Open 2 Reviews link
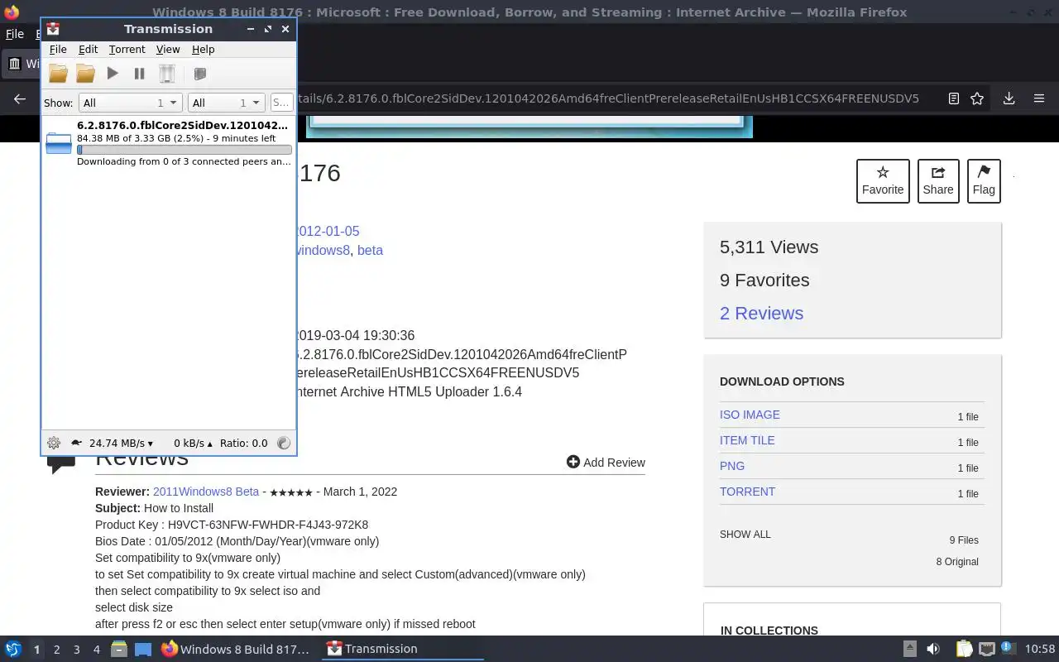This screenshot has width=1059, height=662. 761,313
